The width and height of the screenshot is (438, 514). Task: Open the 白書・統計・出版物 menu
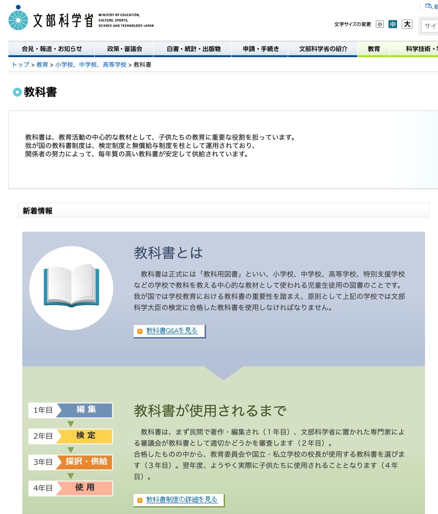[x=193, y=49]
